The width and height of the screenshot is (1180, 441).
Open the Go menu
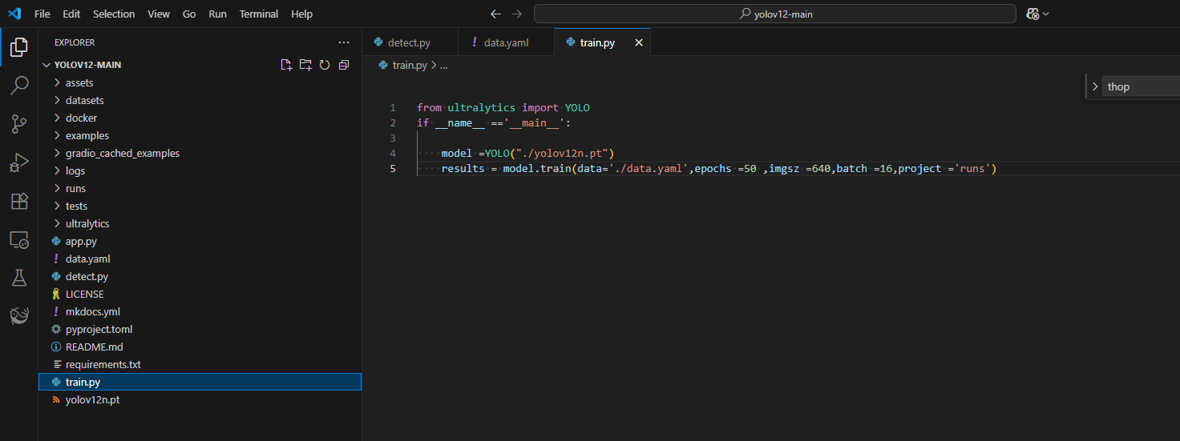tap(189, 14)
